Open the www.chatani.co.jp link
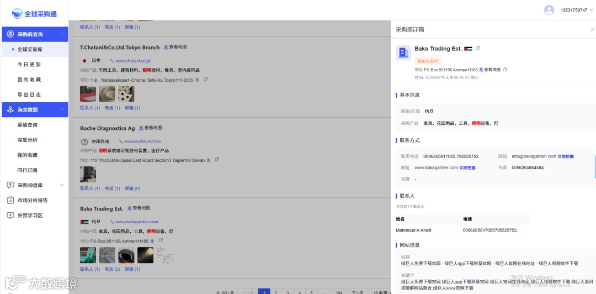596x294 pixels. [x=133, y=61]
